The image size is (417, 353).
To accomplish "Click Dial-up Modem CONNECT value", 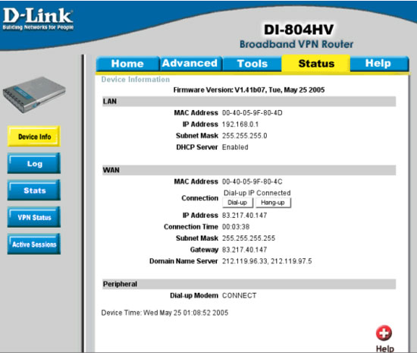I will point(239,295).
